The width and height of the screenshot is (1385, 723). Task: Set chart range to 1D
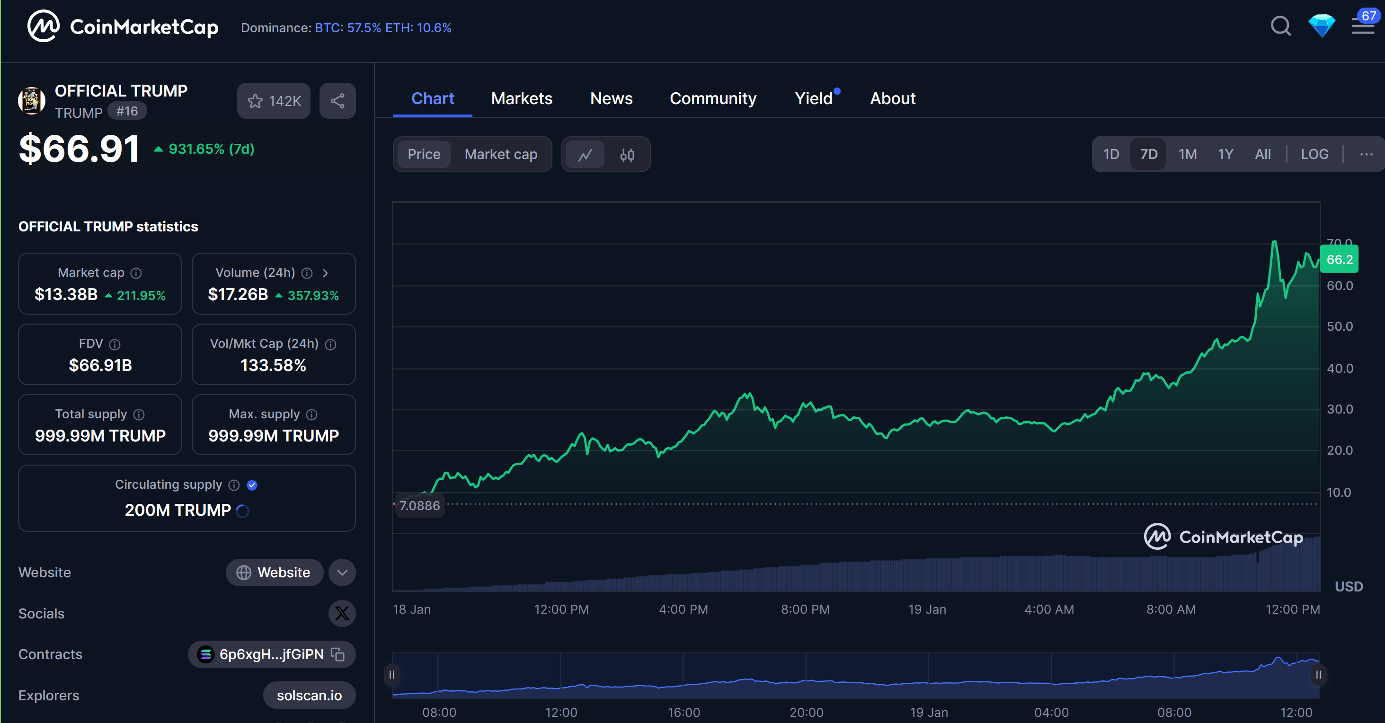1111,154
